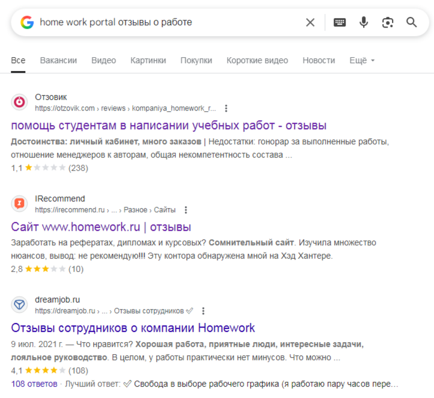Viewport: 434px width, 398px height.
Task: Expand the Ещё more filters dropdown
Action: coord(362,61)
